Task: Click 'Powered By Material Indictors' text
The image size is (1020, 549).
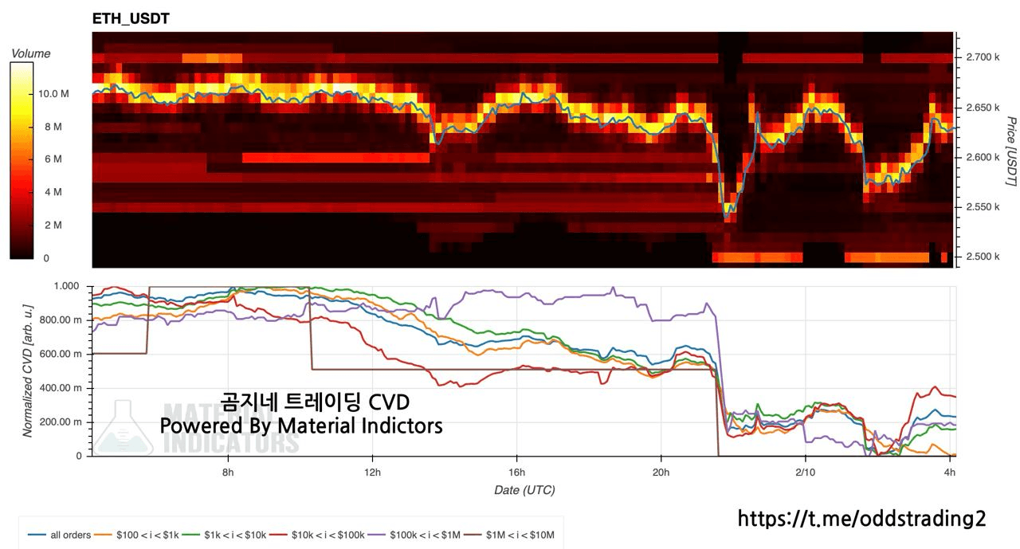Action: (301, 425)
